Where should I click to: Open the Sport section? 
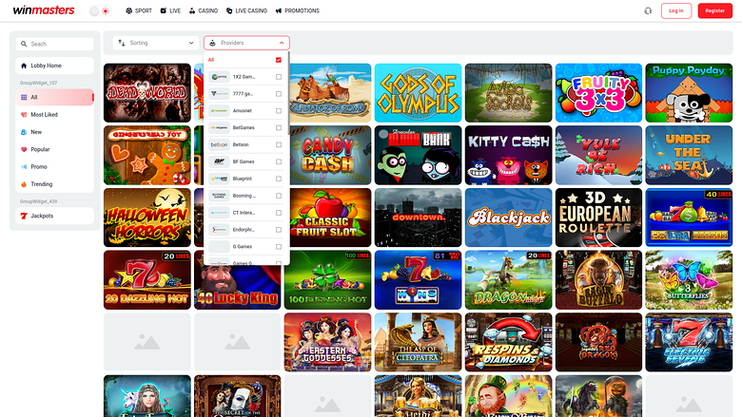(x=139, y=10)
